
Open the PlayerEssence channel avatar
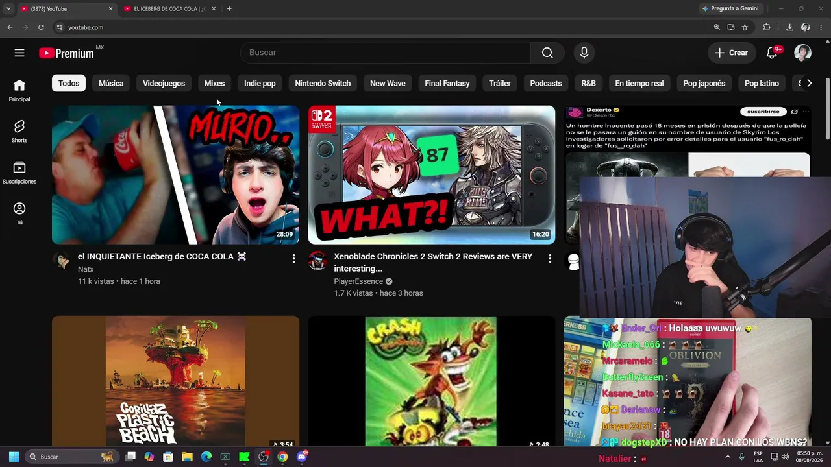click(317, 261)
